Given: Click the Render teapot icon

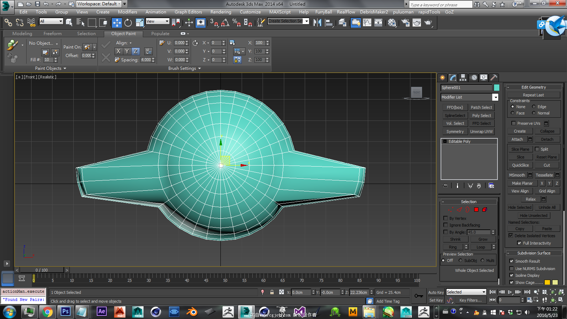Looking at the screenshot, I should (x=428, y=23).
